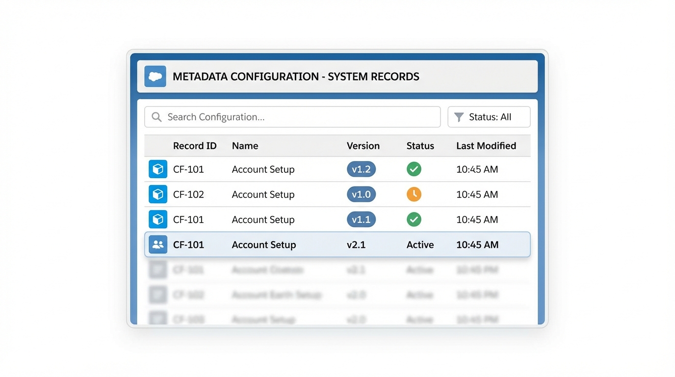Open the Status: All filter dropdown

(489, 117)
